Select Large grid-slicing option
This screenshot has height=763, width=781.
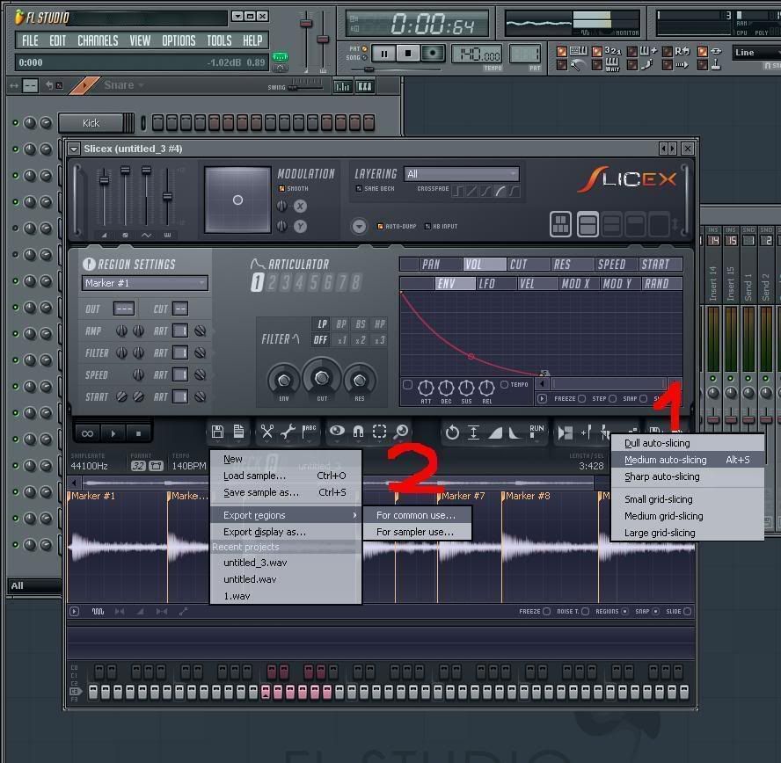point(688,533)
